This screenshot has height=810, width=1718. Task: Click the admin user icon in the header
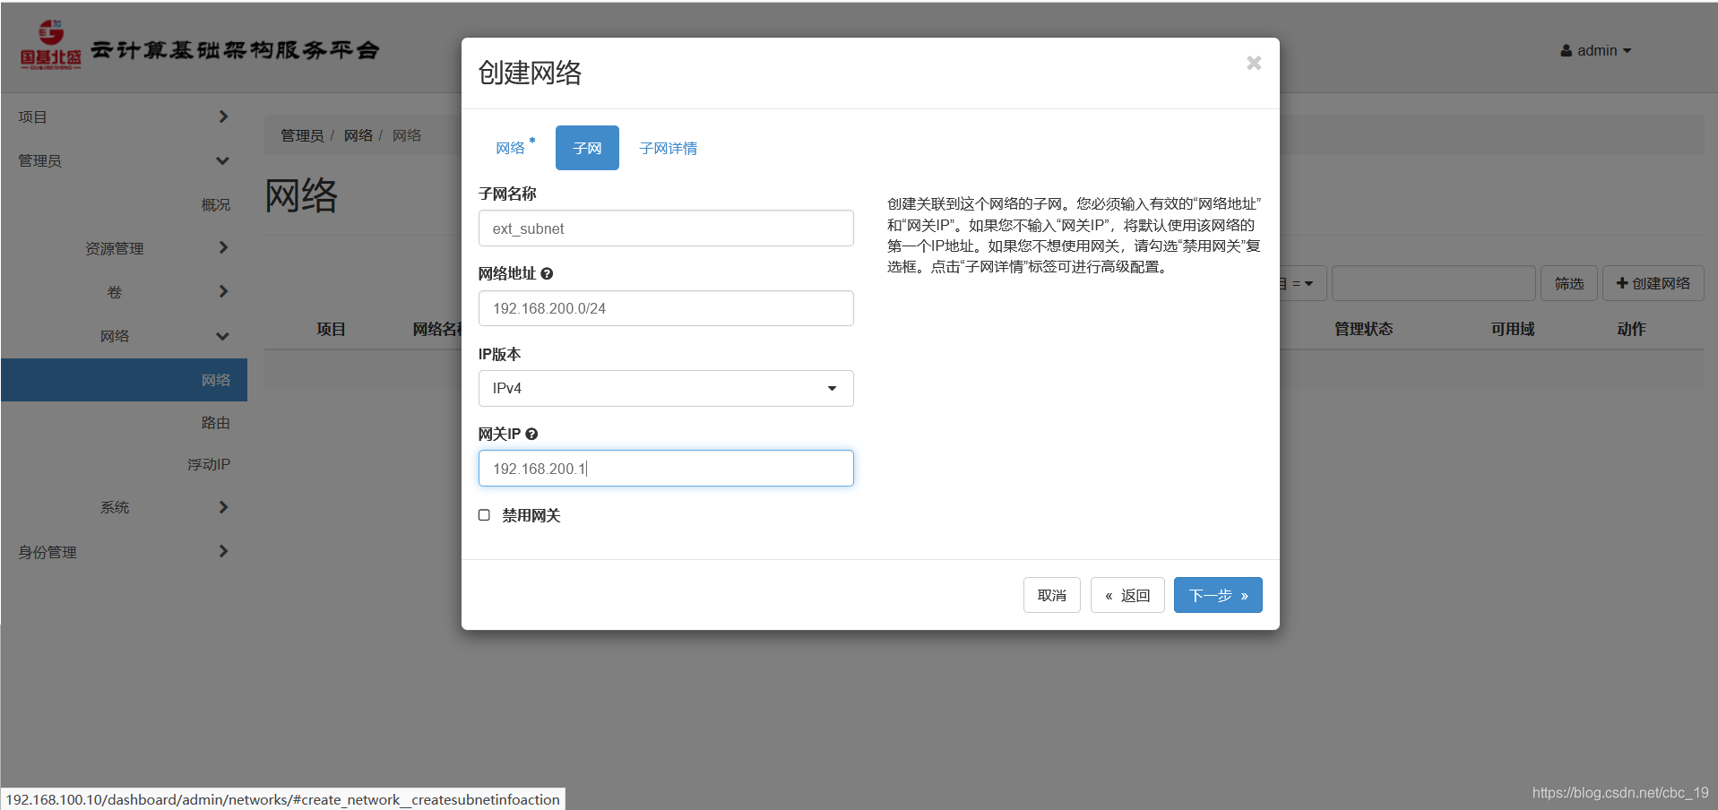pyautogui.click(x=1567, y=50)
